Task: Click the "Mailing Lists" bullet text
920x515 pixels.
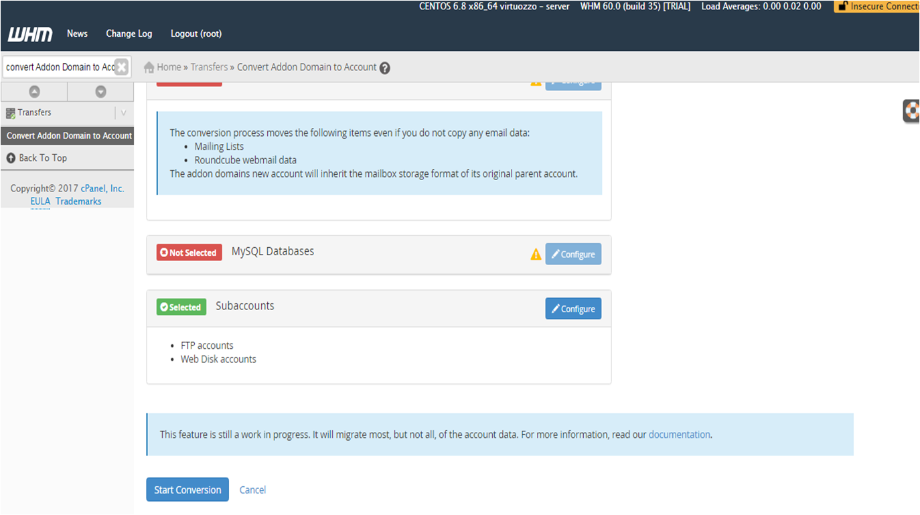Action: pyautogui.click(x=219, y=147)
